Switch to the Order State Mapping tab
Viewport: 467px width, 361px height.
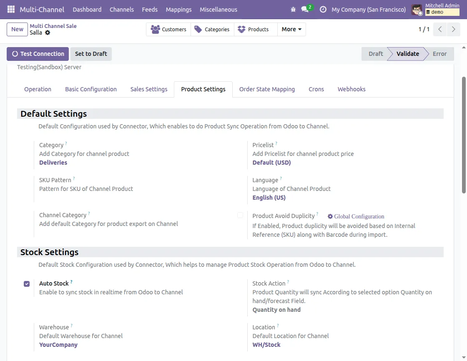point(267,89)
